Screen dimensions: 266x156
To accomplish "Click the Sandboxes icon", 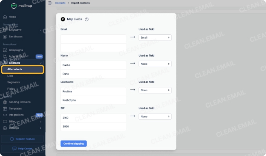I will 5,37.
